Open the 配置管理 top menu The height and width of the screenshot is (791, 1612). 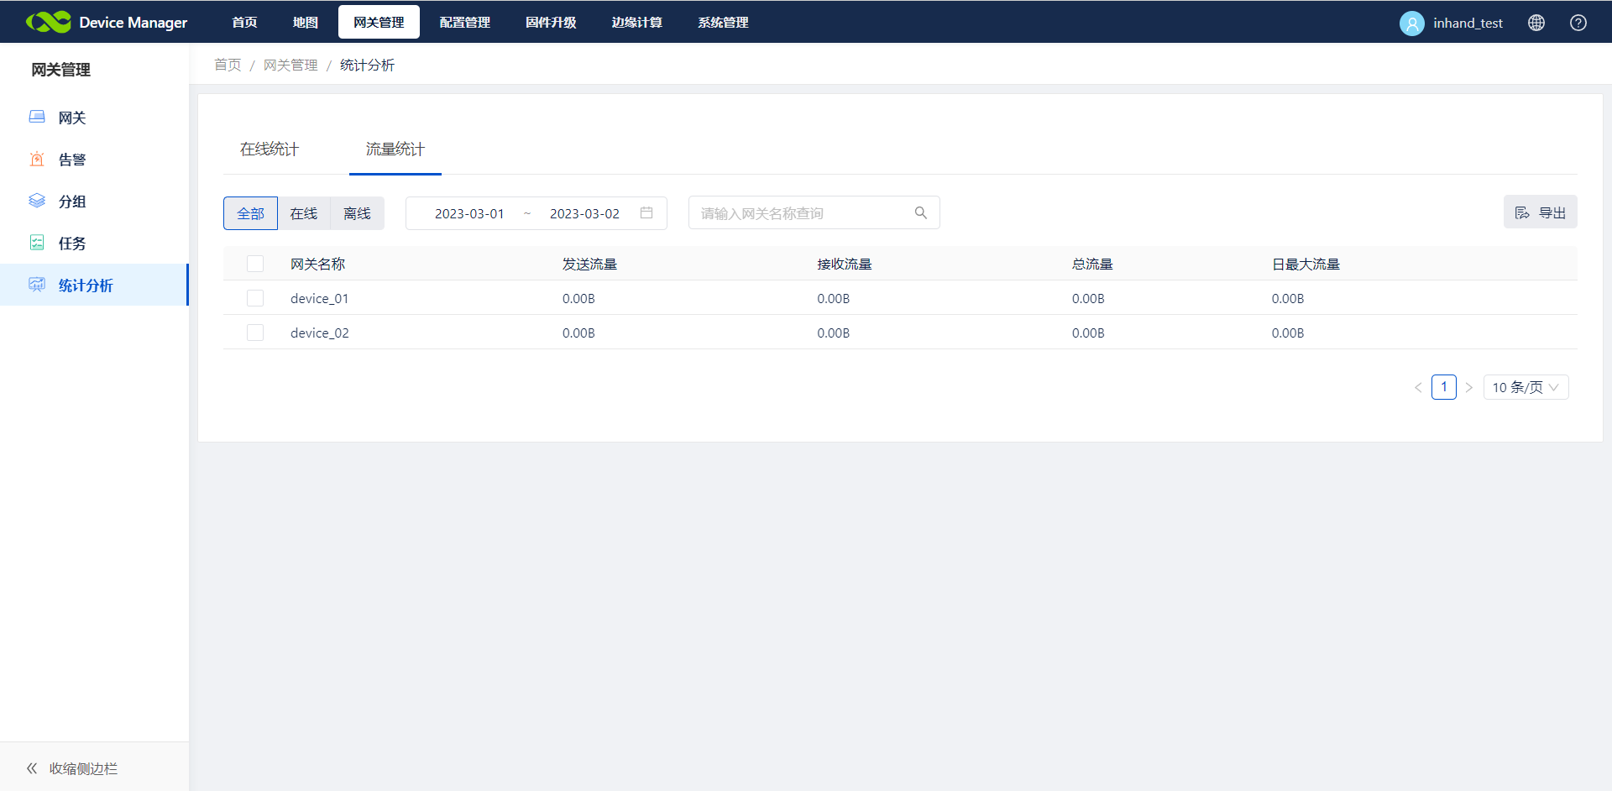(464, 22)
